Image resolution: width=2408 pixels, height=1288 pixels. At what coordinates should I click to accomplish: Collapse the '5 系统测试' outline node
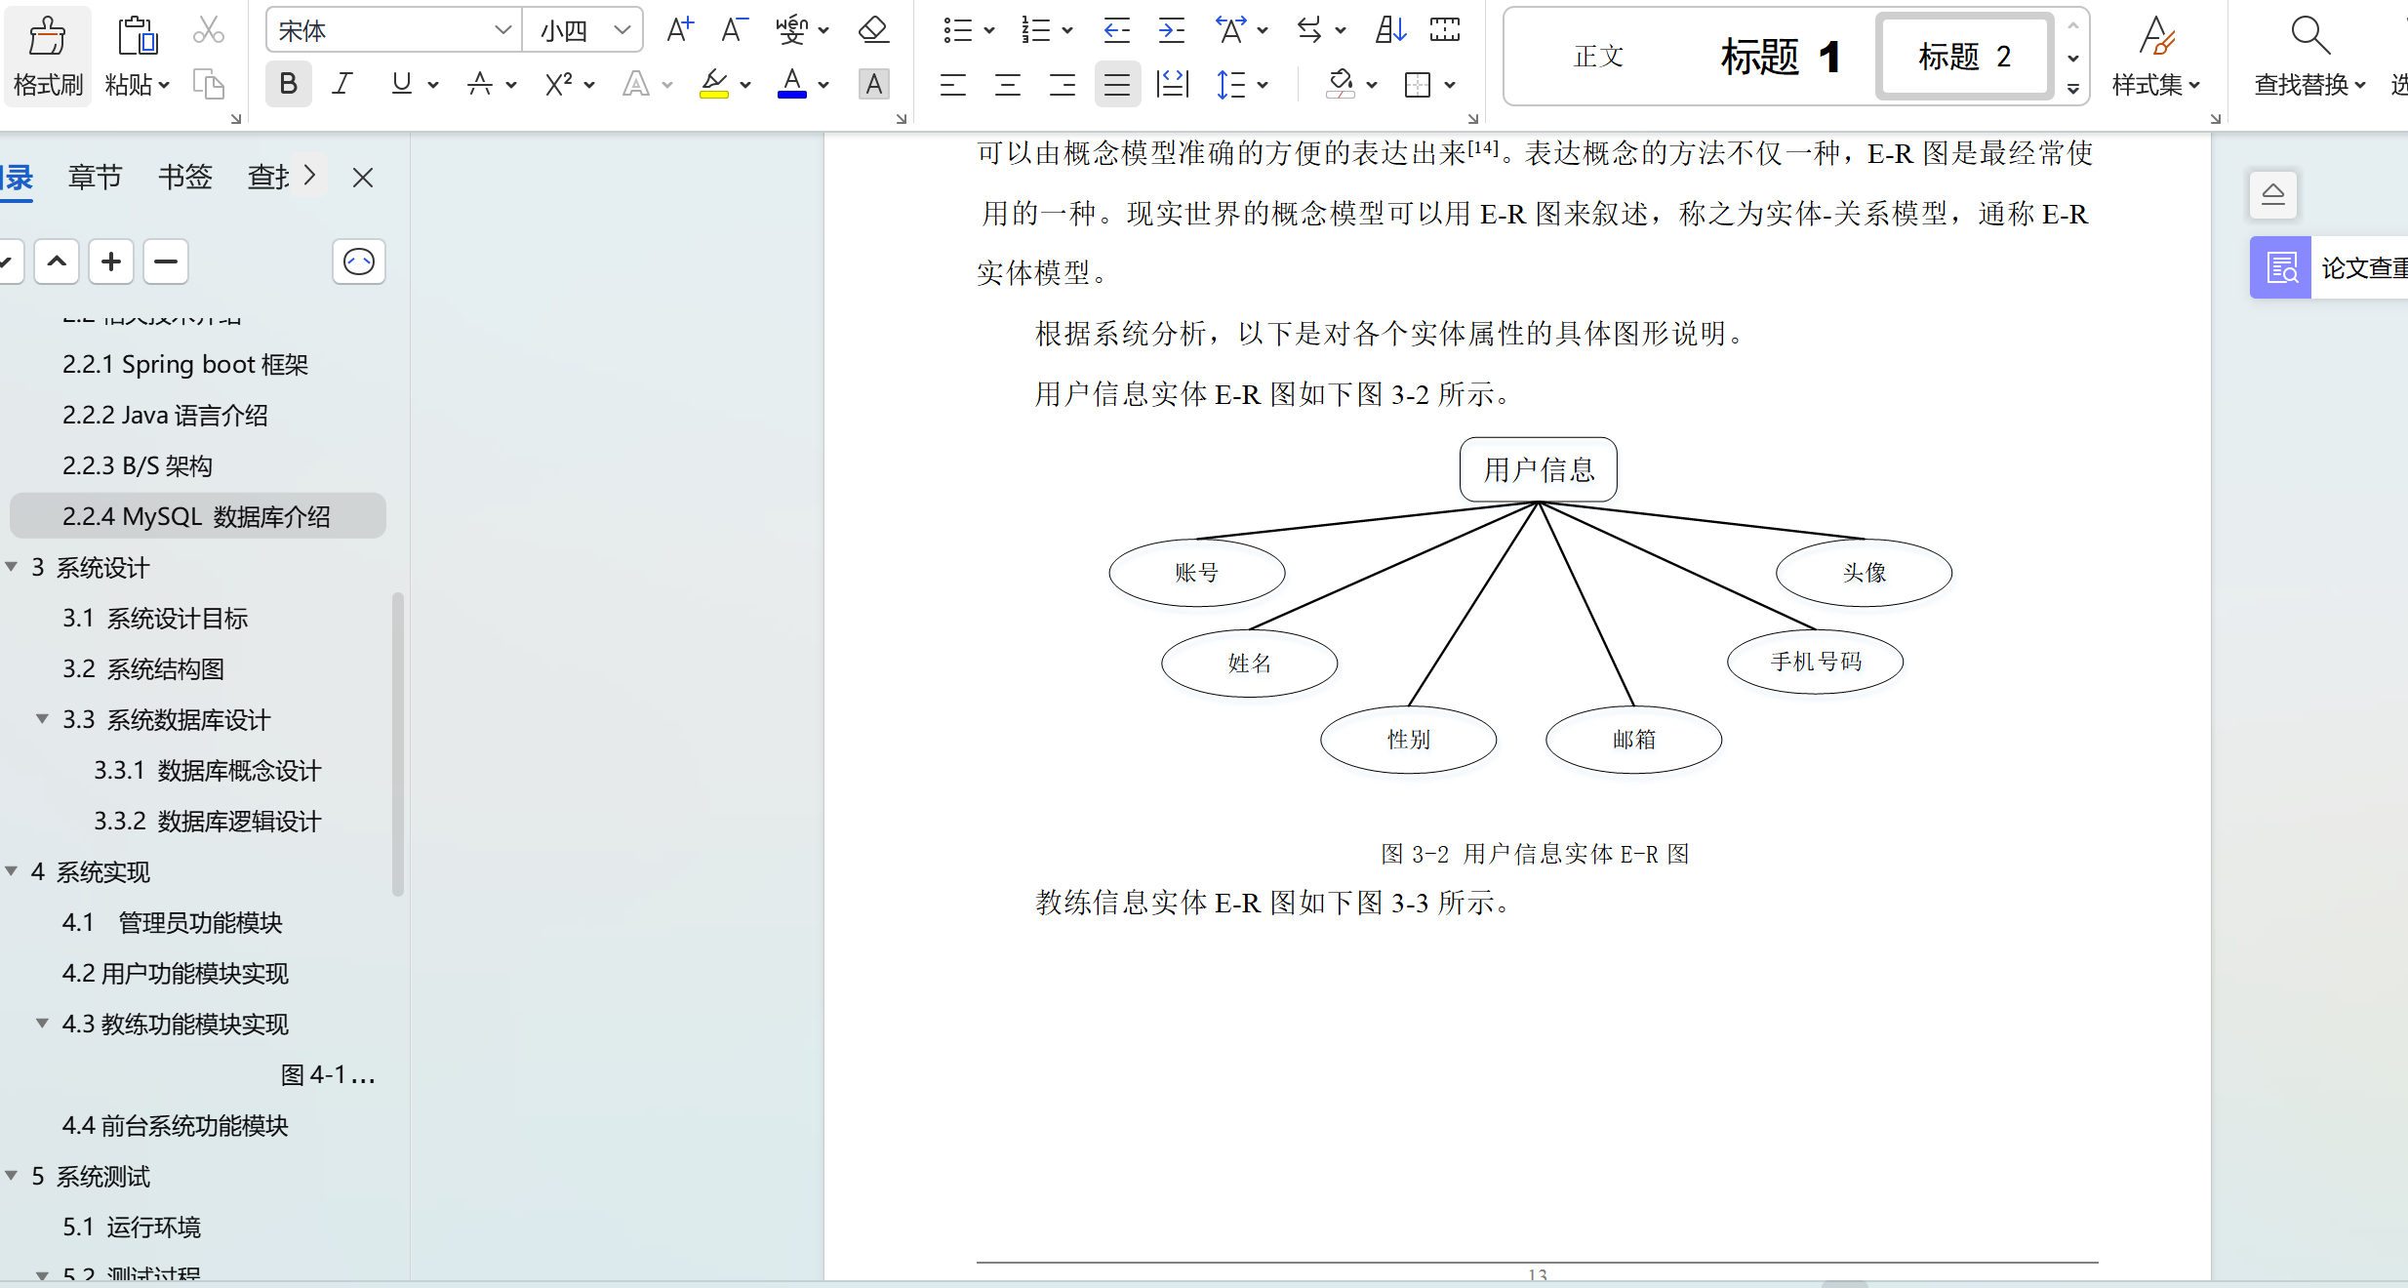(x=12, y=1176)
